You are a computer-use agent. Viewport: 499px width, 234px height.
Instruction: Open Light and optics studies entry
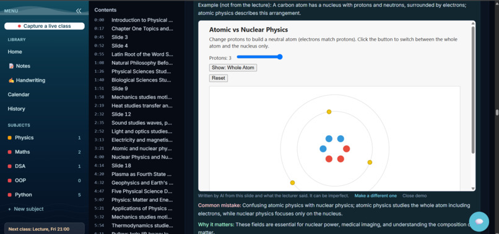[134, 132]
